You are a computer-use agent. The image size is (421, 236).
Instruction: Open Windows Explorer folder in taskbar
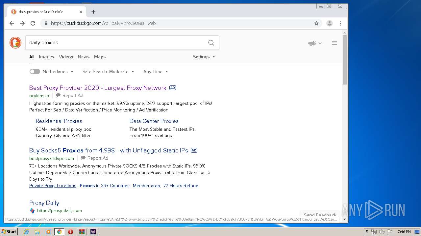coord(37,232)
